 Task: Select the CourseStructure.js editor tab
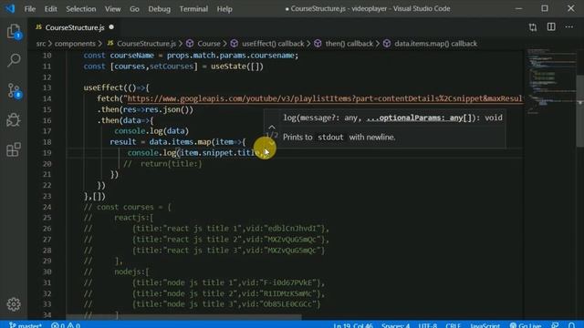point(75,27)
